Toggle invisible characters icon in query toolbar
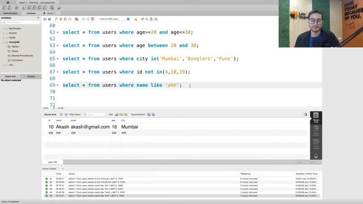This screenshot has height=204, width=363. pyautogui.click(x=151, y=19)
